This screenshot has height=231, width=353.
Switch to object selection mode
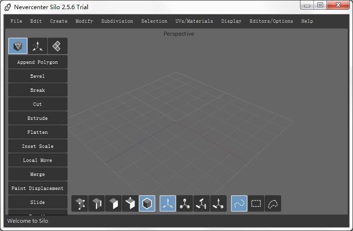pyautogui.click(x=147, y=203)
